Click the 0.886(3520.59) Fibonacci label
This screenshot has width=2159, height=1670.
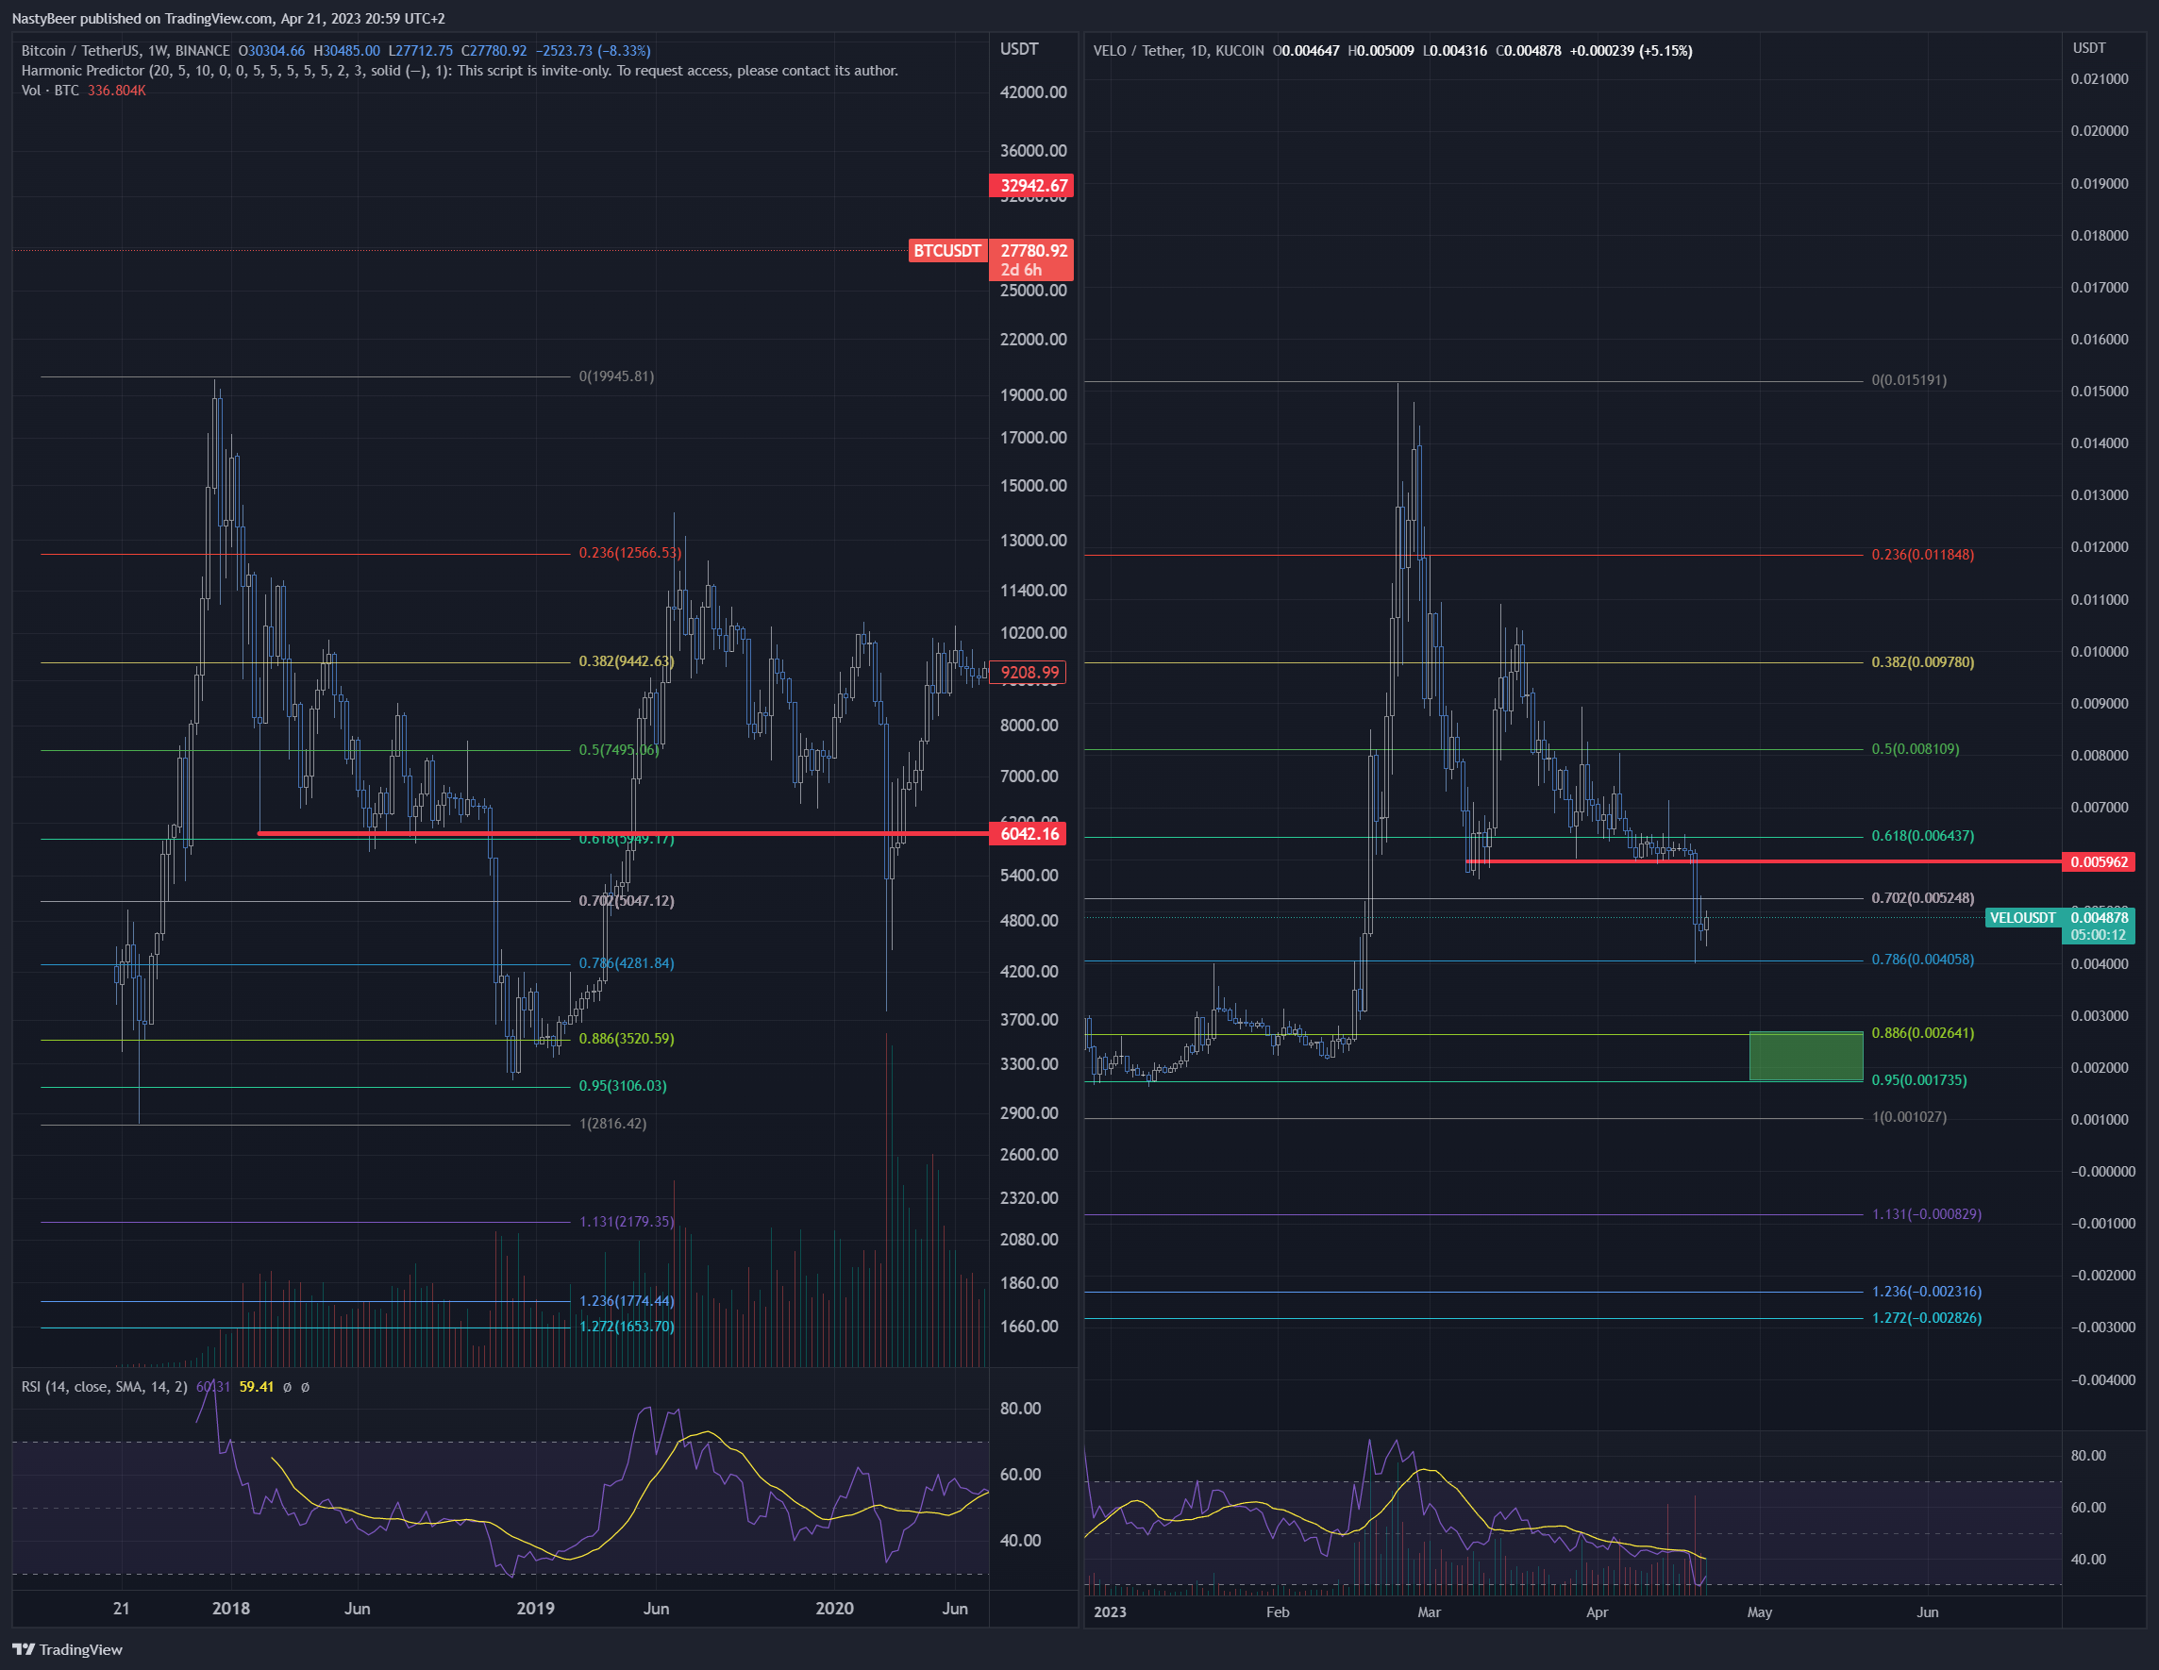(x=626, y=1039)
